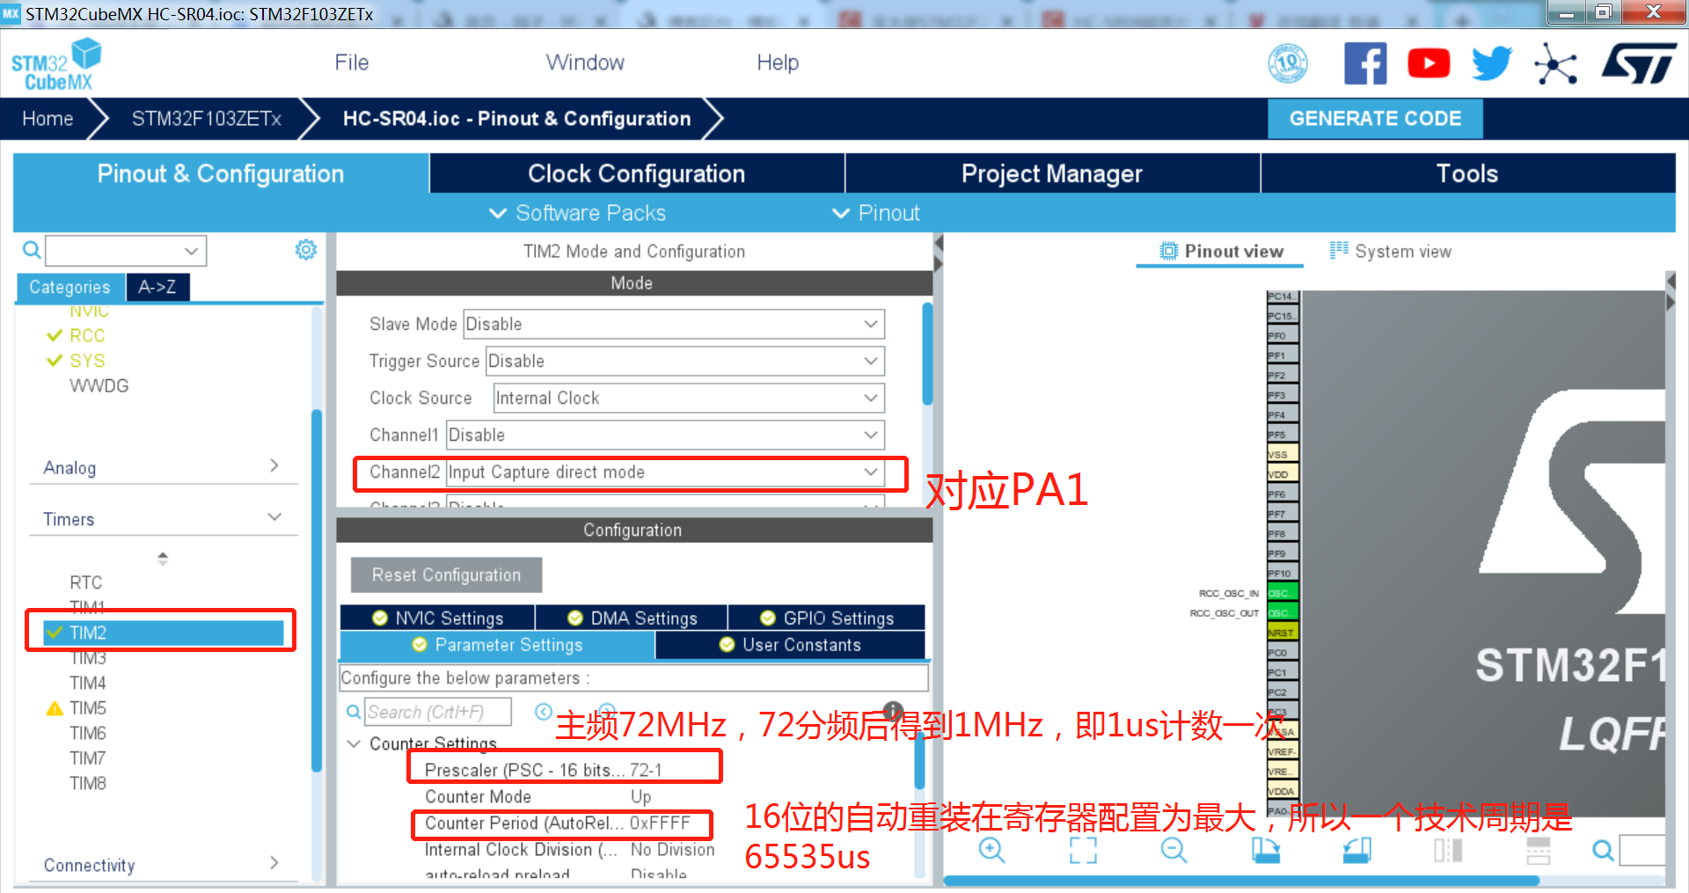Open the peripheral search combo box
1689x893 pixels.
[x=126, y=251]
